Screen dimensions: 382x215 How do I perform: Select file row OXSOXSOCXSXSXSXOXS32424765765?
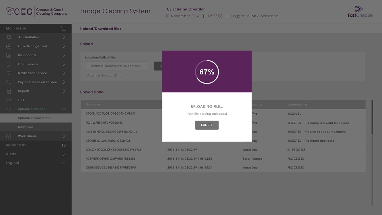tap(223, 150)
